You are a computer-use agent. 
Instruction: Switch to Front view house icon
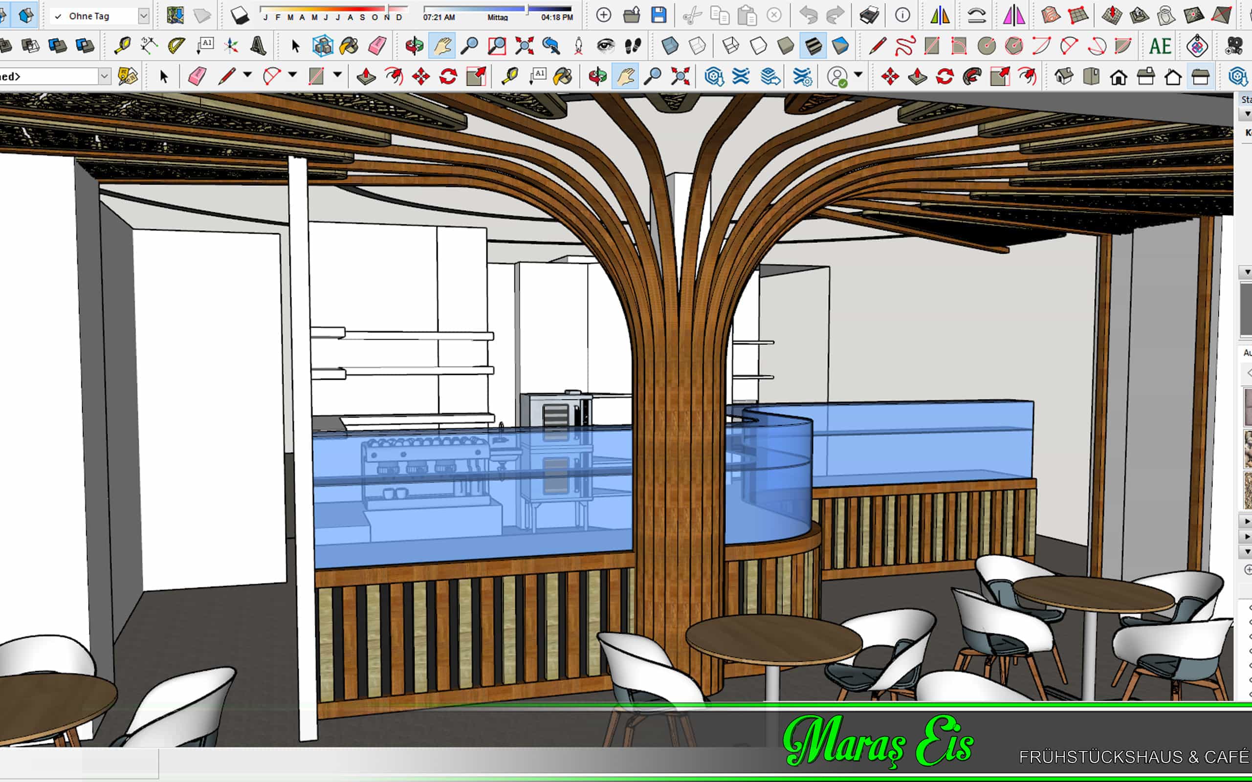[1119, 77]
